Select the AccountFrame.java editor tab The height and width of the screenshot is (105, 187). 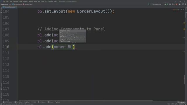click(x=10, y=7)
